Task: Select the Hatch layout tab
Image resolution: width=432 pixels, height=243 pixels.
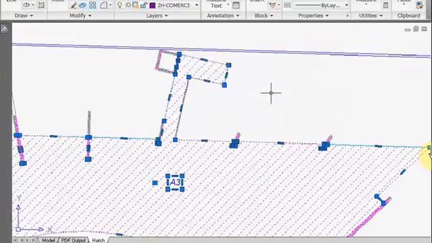Action: click(99, 240)
